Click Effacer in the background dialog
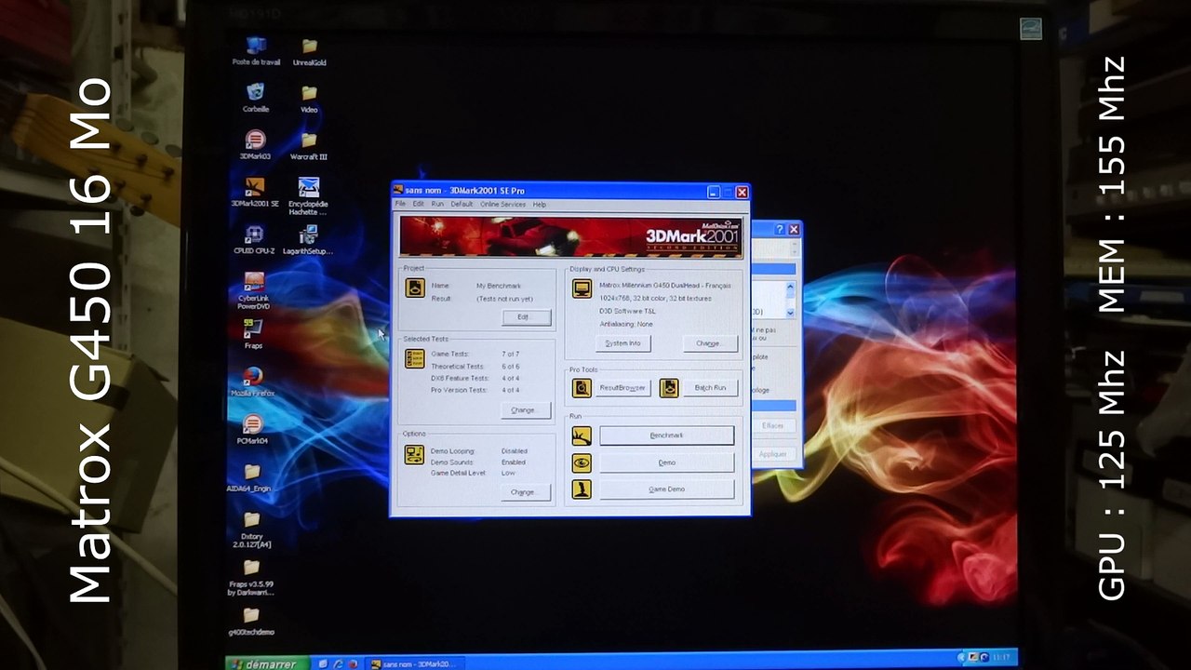This screenshot has height=670, width=1191. click(773, 425)
